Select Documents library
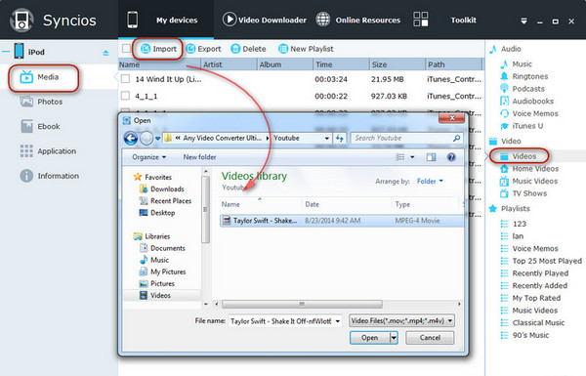Viewport: 586px width, 376px height. pyautogui.click(x=162, y=248)
